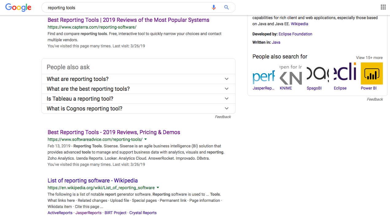
Task: Click Feedback under People also ask
Action: pyautogui.click(x=223, y=117)
